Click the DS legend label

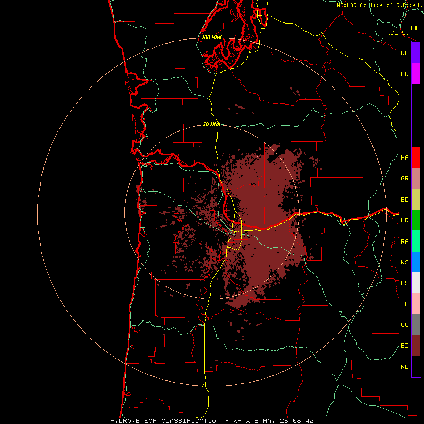coord(404,283)
